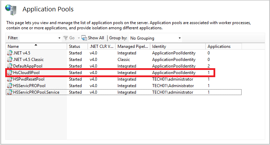
Task: Open the Filter combo box dropdown arrow
Action: point(60,38)
